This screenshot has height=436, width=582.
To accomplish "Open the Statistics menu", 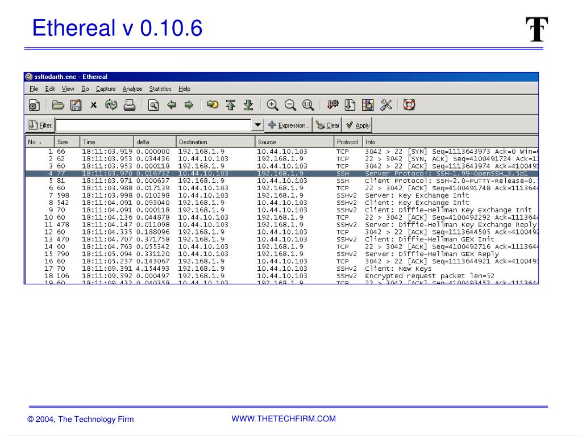I will tap(160, 89).
